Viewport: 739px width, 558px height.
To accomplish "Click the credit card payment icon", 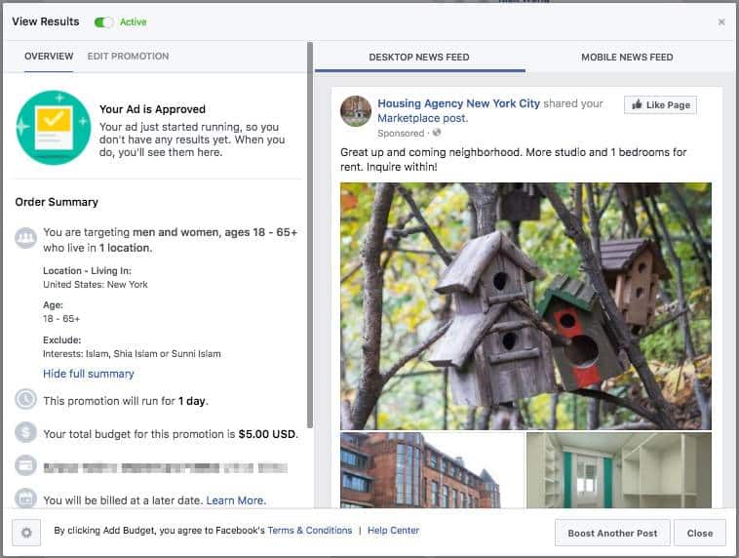I will point(25,465).
